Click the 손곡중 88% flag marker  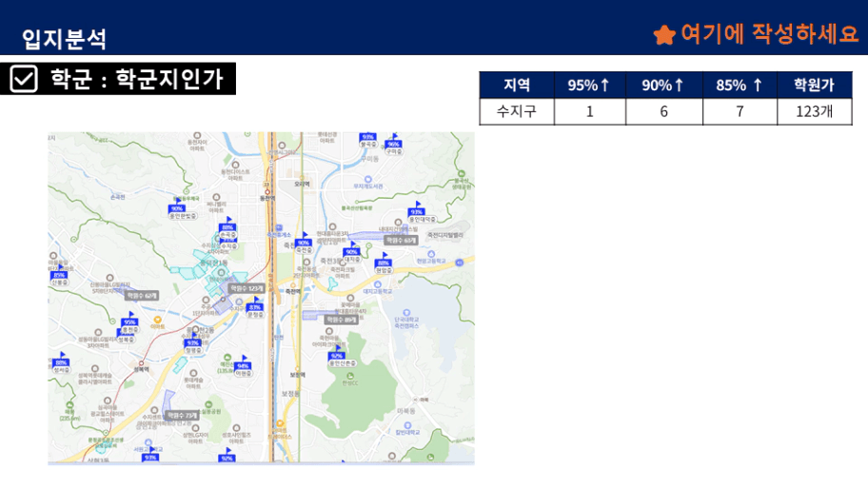(228, 228)
